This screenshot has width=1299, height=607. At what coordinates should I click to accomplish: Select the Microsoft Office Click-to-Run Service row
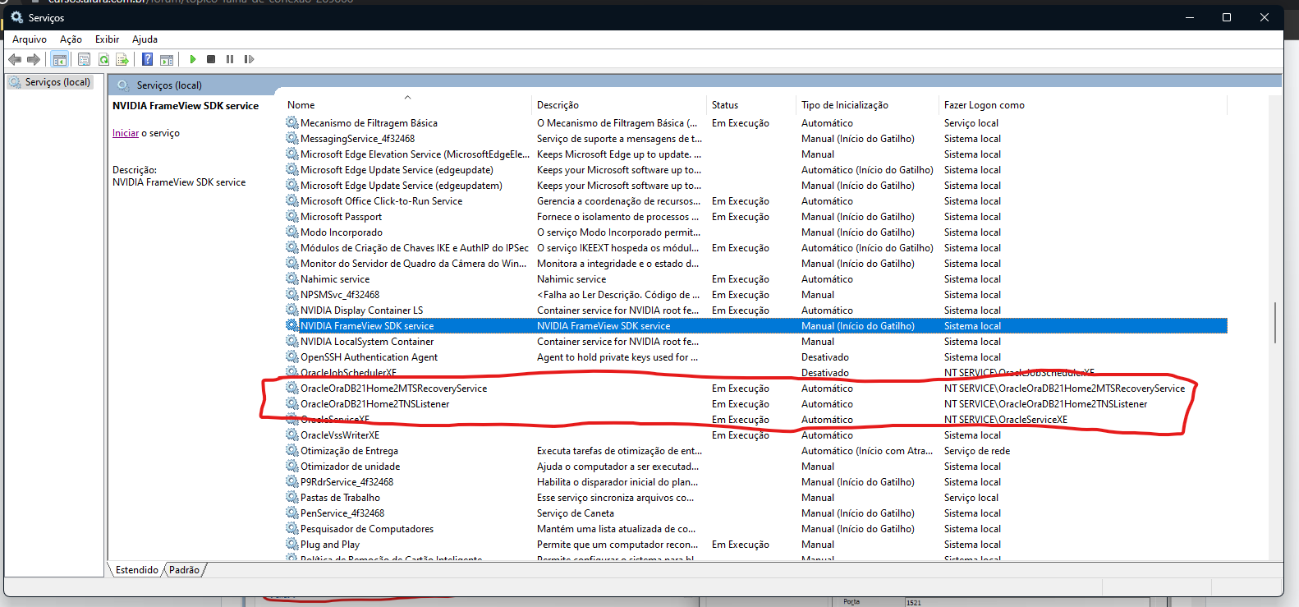click(x=755, y=201)
